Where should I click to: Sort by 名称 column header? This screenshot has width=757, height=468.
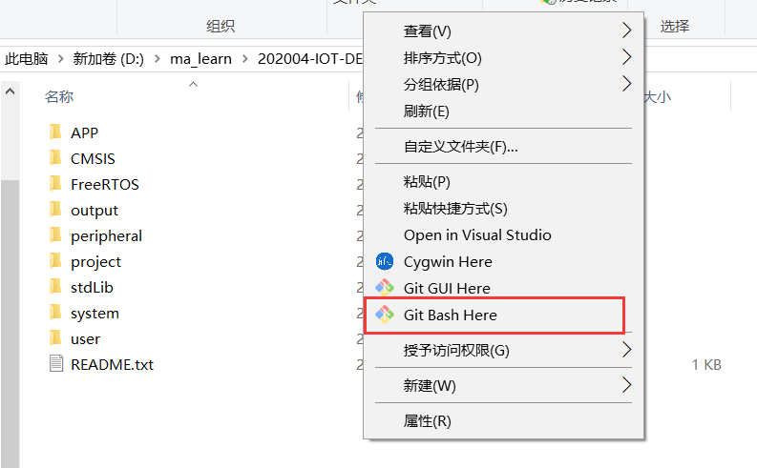59,97
